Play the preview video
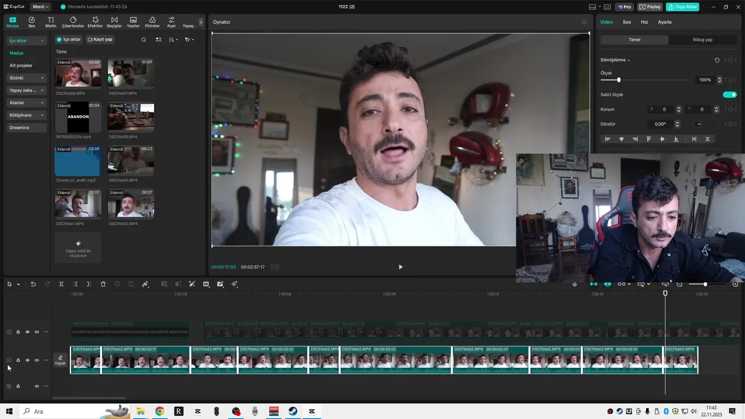Viewport: 745px width, 419px height. [x=400, y=267]
